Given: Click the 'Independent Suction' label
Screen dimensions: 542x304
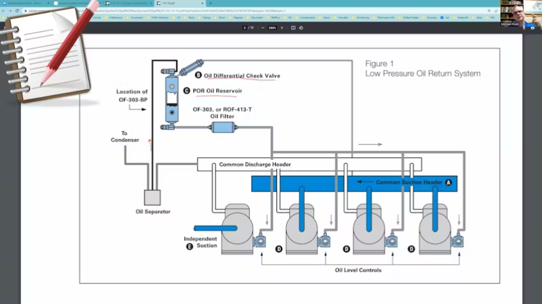Looking at the screenshot, I should 200,242.
